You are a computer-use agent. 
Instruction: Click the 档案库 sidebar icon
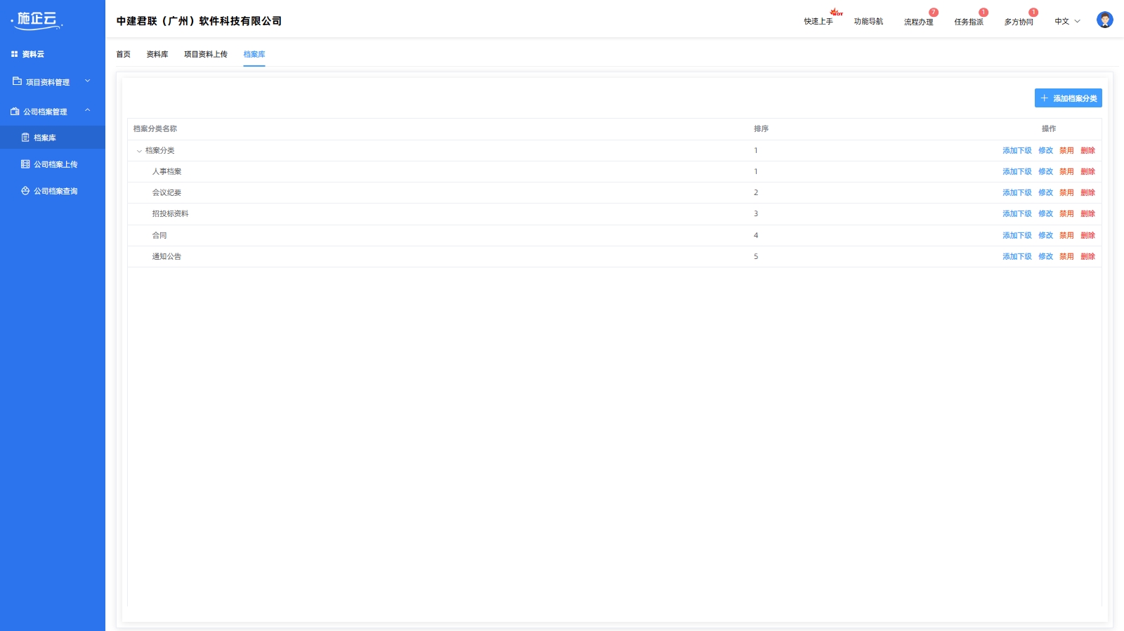point(25,138)
